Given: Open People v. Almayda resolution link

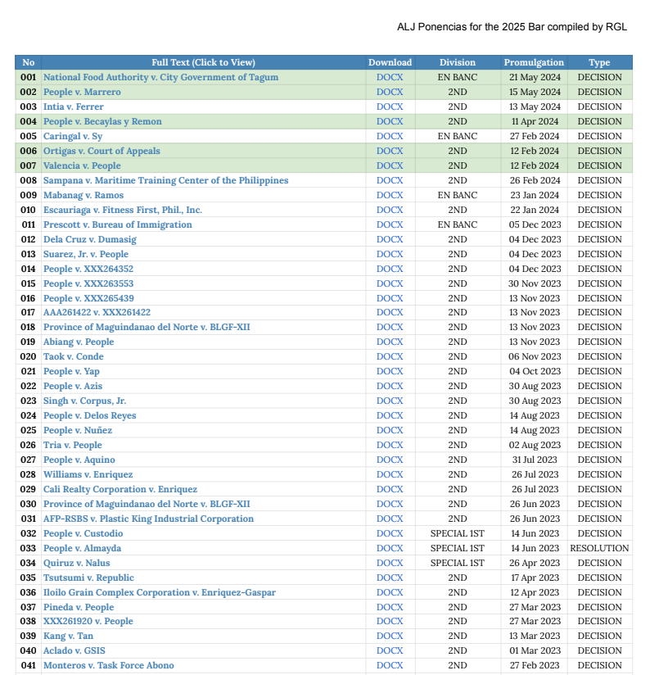Looking at the screenshot, I should [82, 549].
